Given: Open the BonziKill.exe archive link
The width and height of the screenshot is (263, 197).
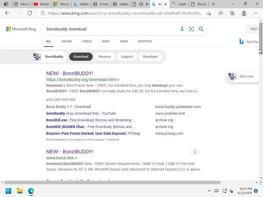Looking at the screenshot, I should [91, 120].
